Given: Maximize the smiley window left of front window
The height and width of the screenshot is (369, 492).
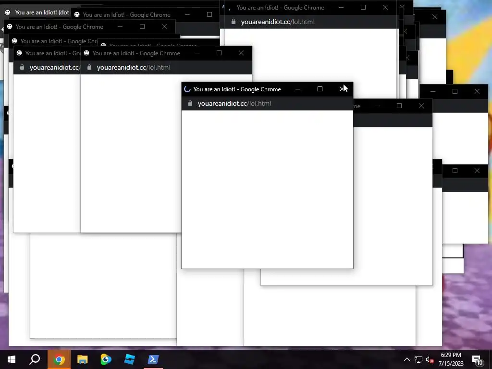Looking at the screenshot, I should 219,53.
